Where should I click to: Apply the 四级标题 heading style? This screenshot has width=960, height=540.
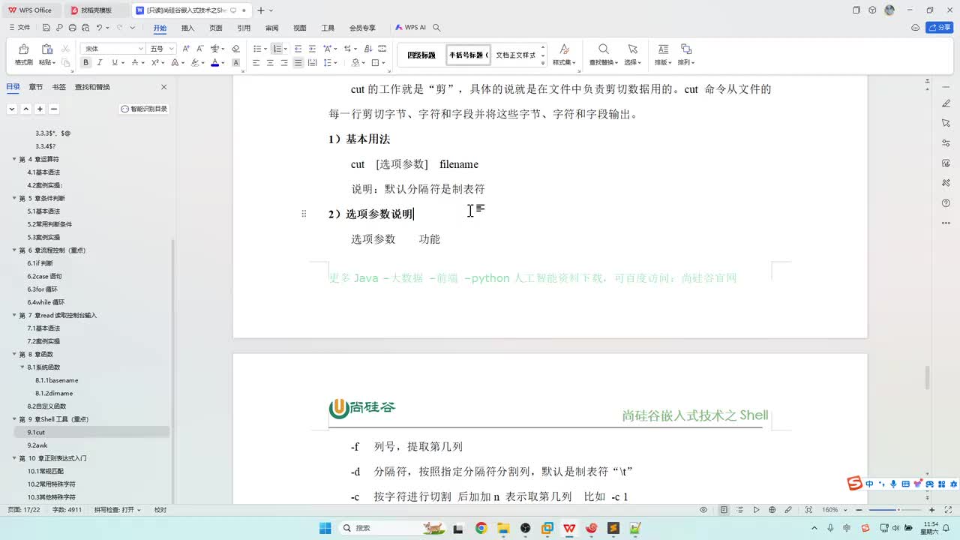[421, 55]
